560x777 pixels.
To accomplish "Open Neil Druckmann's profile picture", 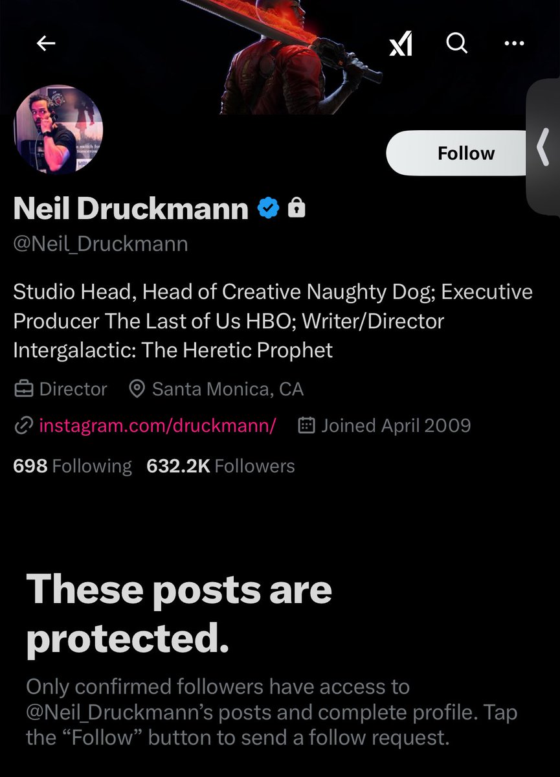I will pos(58,130).
